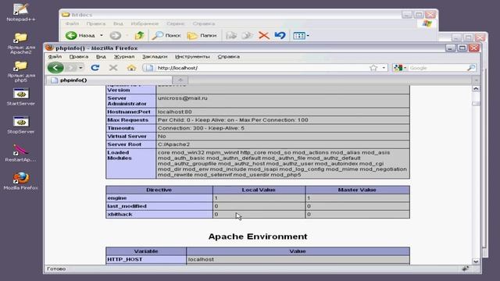Click the last_modified directive cell
Viewport: 500px width, 281px height.
(159, 206)
